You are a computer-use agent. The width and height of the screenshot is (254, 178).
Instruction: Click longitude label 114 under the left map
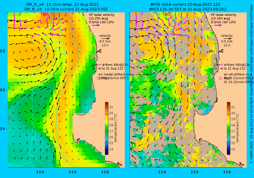pos(40,172)
